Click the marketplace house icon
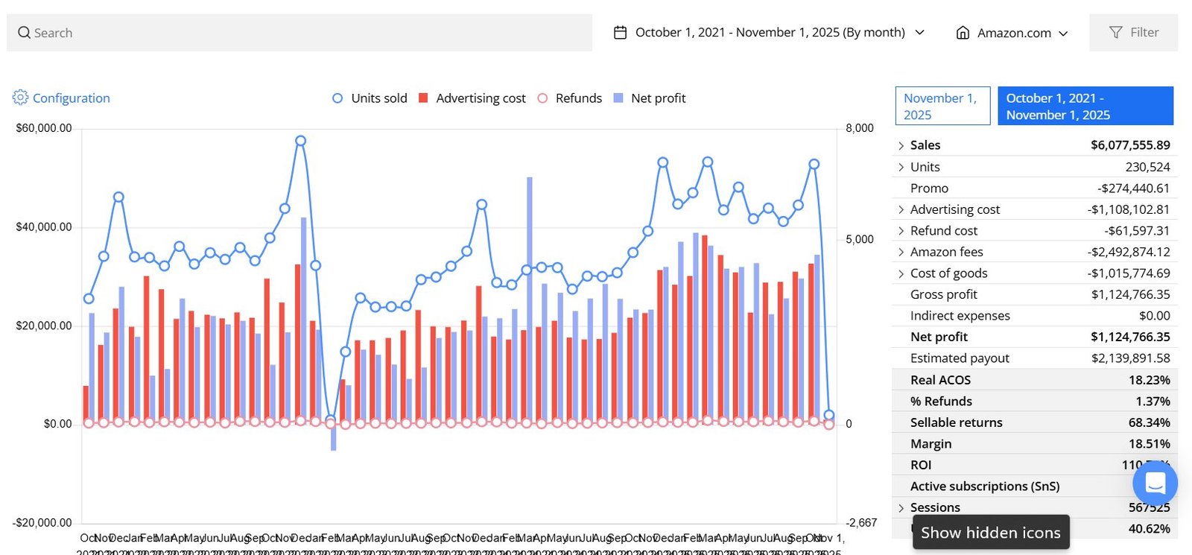Screen dimensions: 1192x555 pyautogui.click(x=963, y=33)
